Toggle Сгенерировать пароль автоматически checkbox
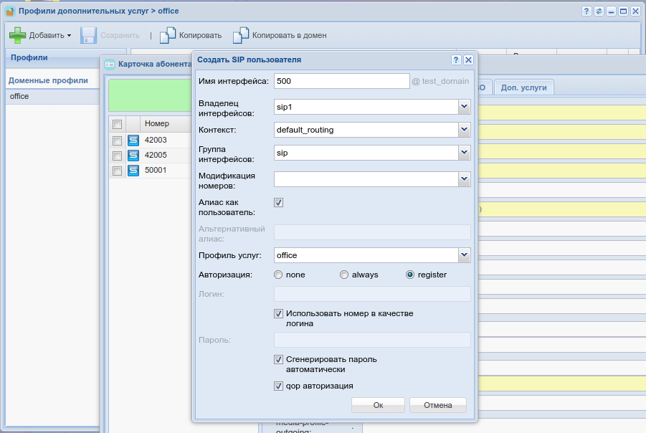646x433 pixels. (279, 360)
